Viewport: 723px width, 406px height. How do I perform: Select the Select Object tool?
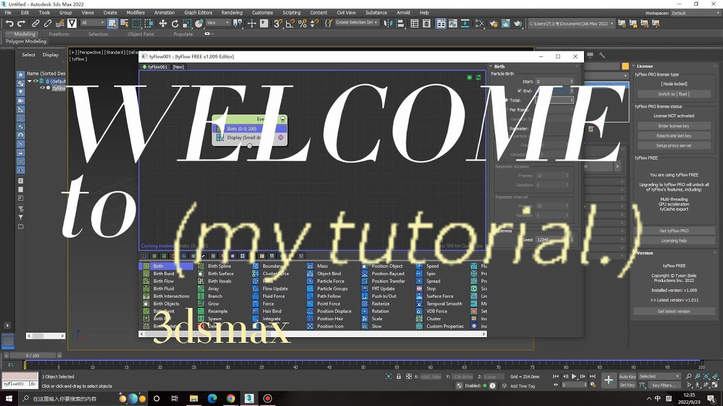(112, 23)
